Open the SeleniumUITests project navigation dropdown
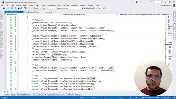 coord(32,15)
